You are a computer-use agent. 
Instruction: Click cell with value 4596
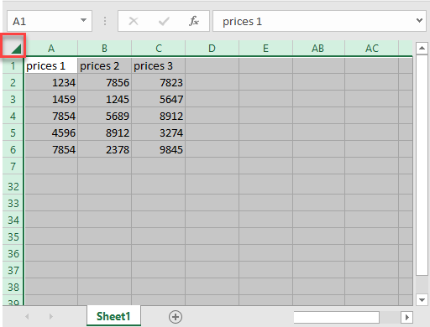[x=51, y=133]
